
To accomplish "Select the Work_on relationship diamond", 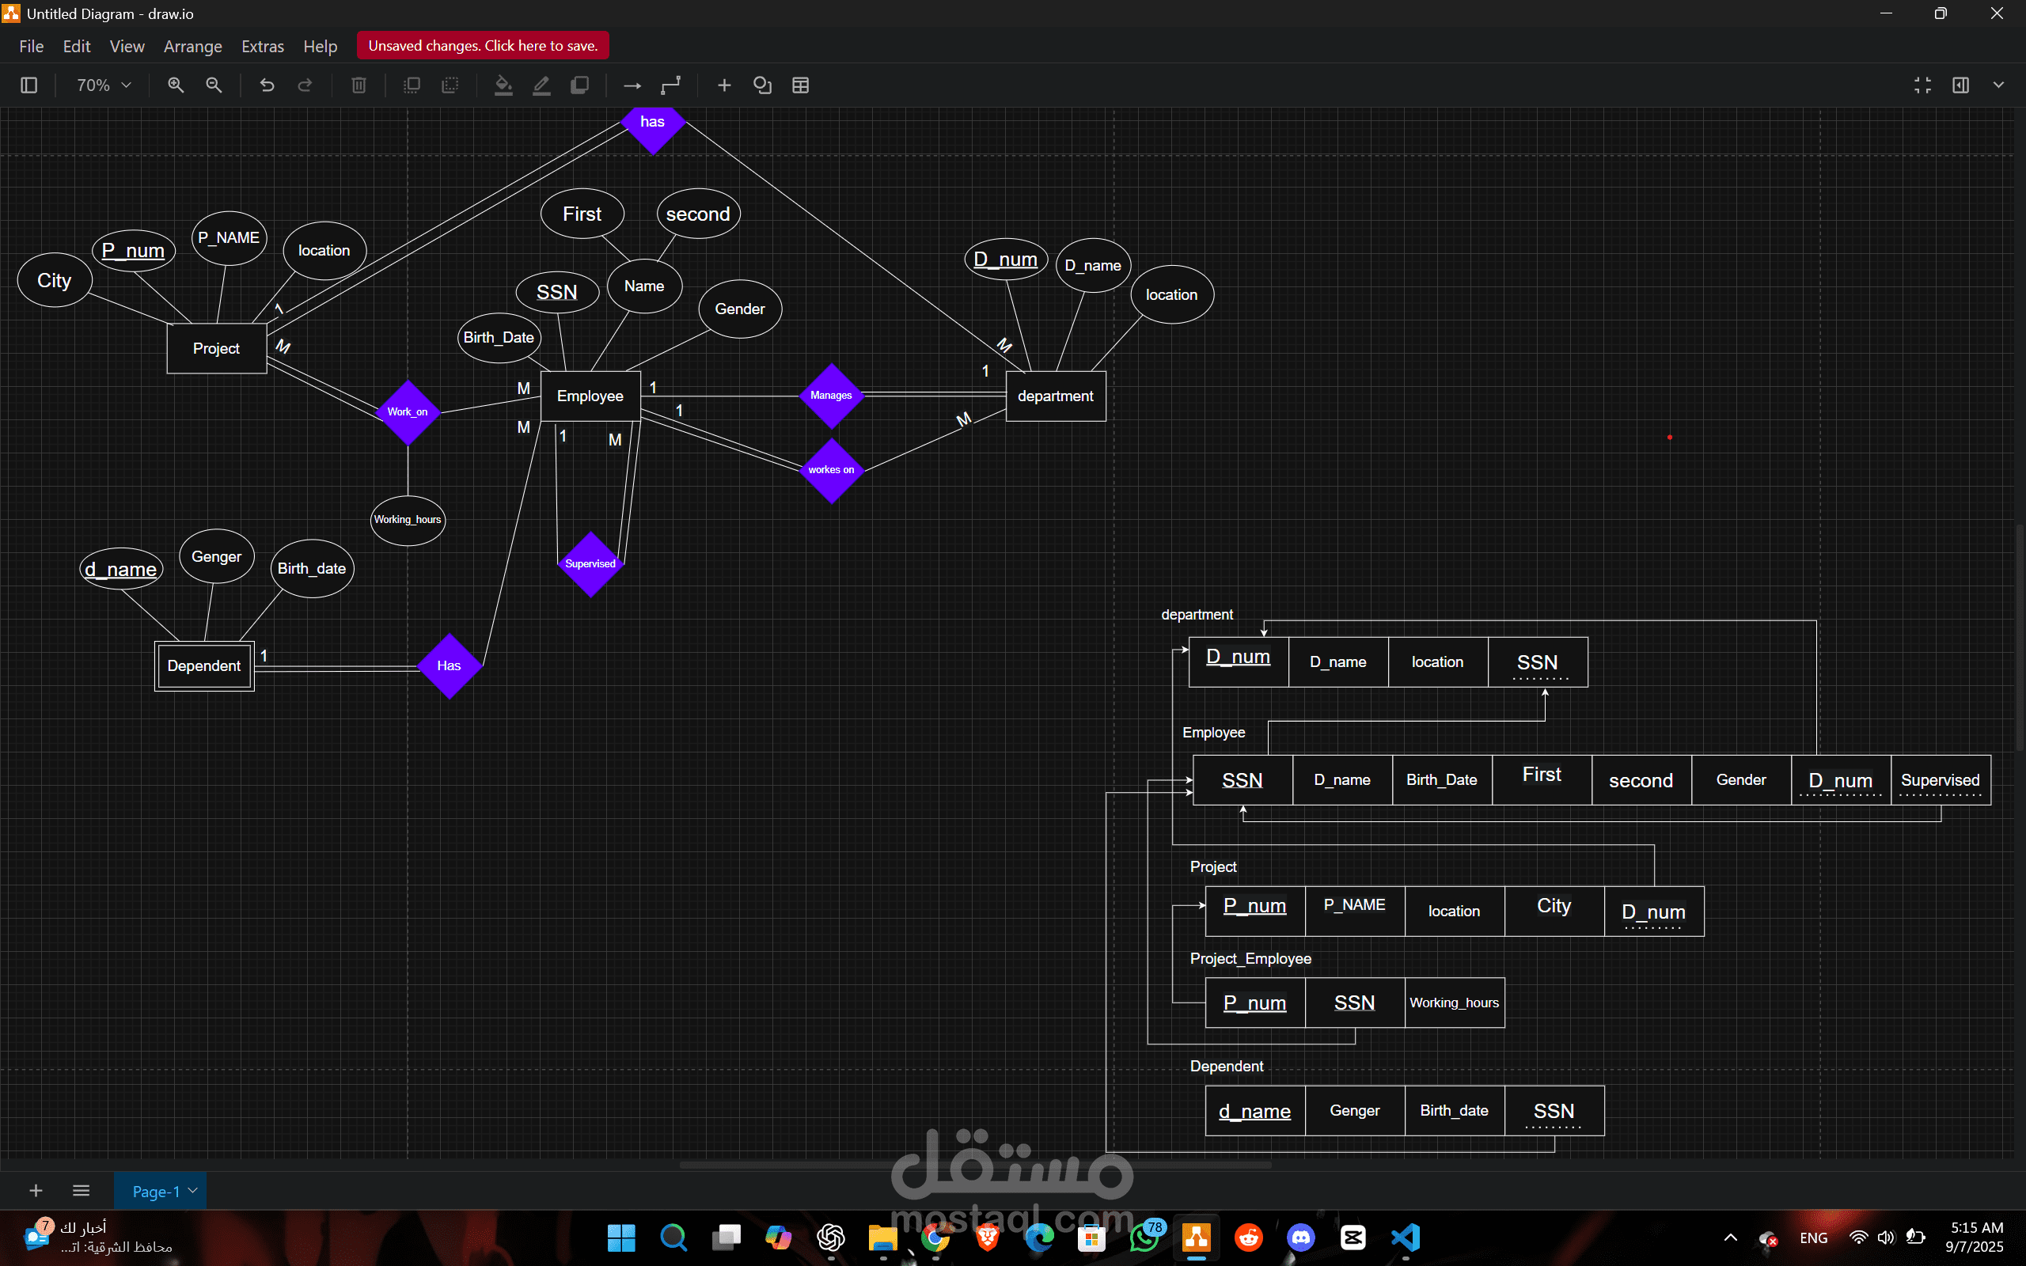I will [x=408, y=412].
